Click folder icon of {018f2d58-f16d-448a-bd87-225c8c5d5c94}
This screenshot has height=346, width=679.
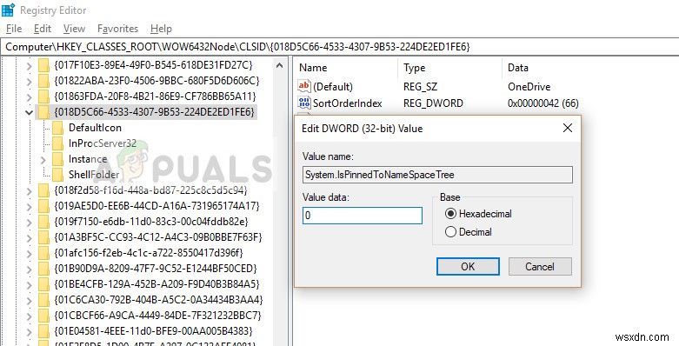coord(43,190)
